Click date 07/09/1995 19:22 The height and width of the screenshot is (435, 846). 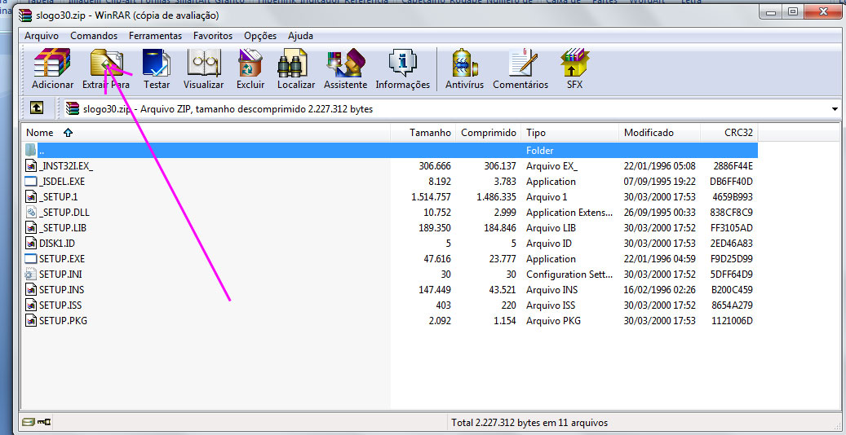pos(659,182)
